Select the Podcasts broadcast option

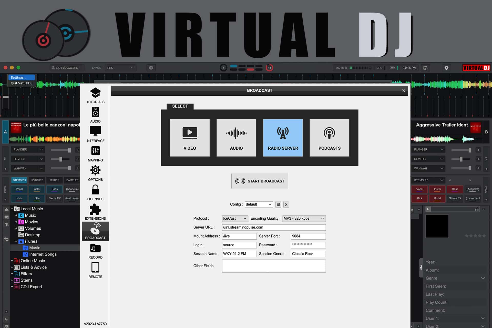[x=329, y=138]
